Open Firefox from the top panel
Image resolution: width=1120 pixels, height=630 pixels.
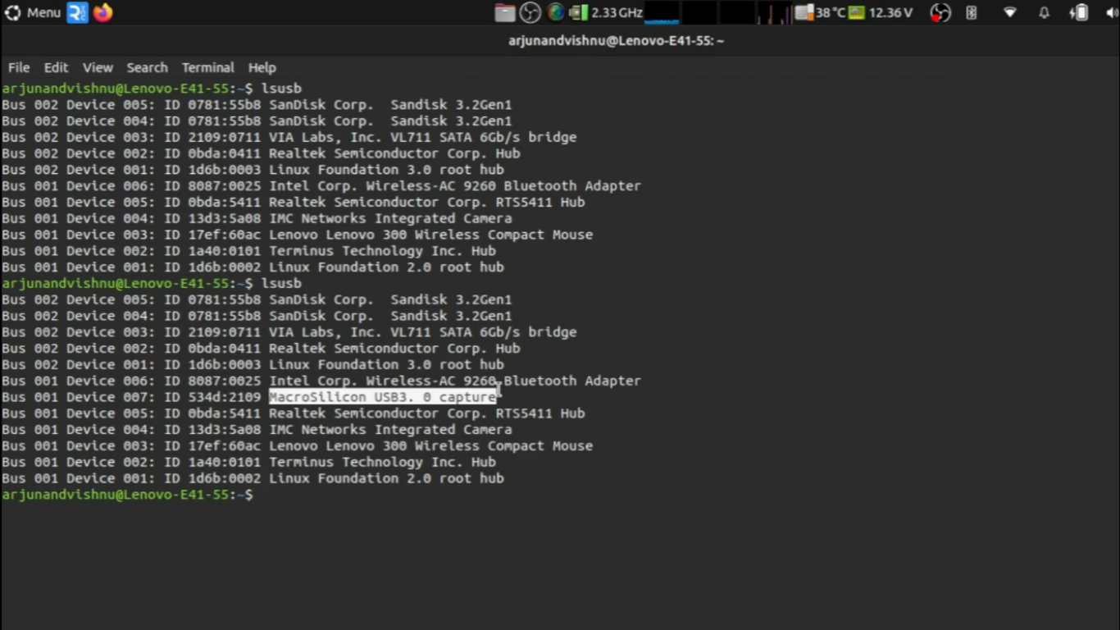102,12
